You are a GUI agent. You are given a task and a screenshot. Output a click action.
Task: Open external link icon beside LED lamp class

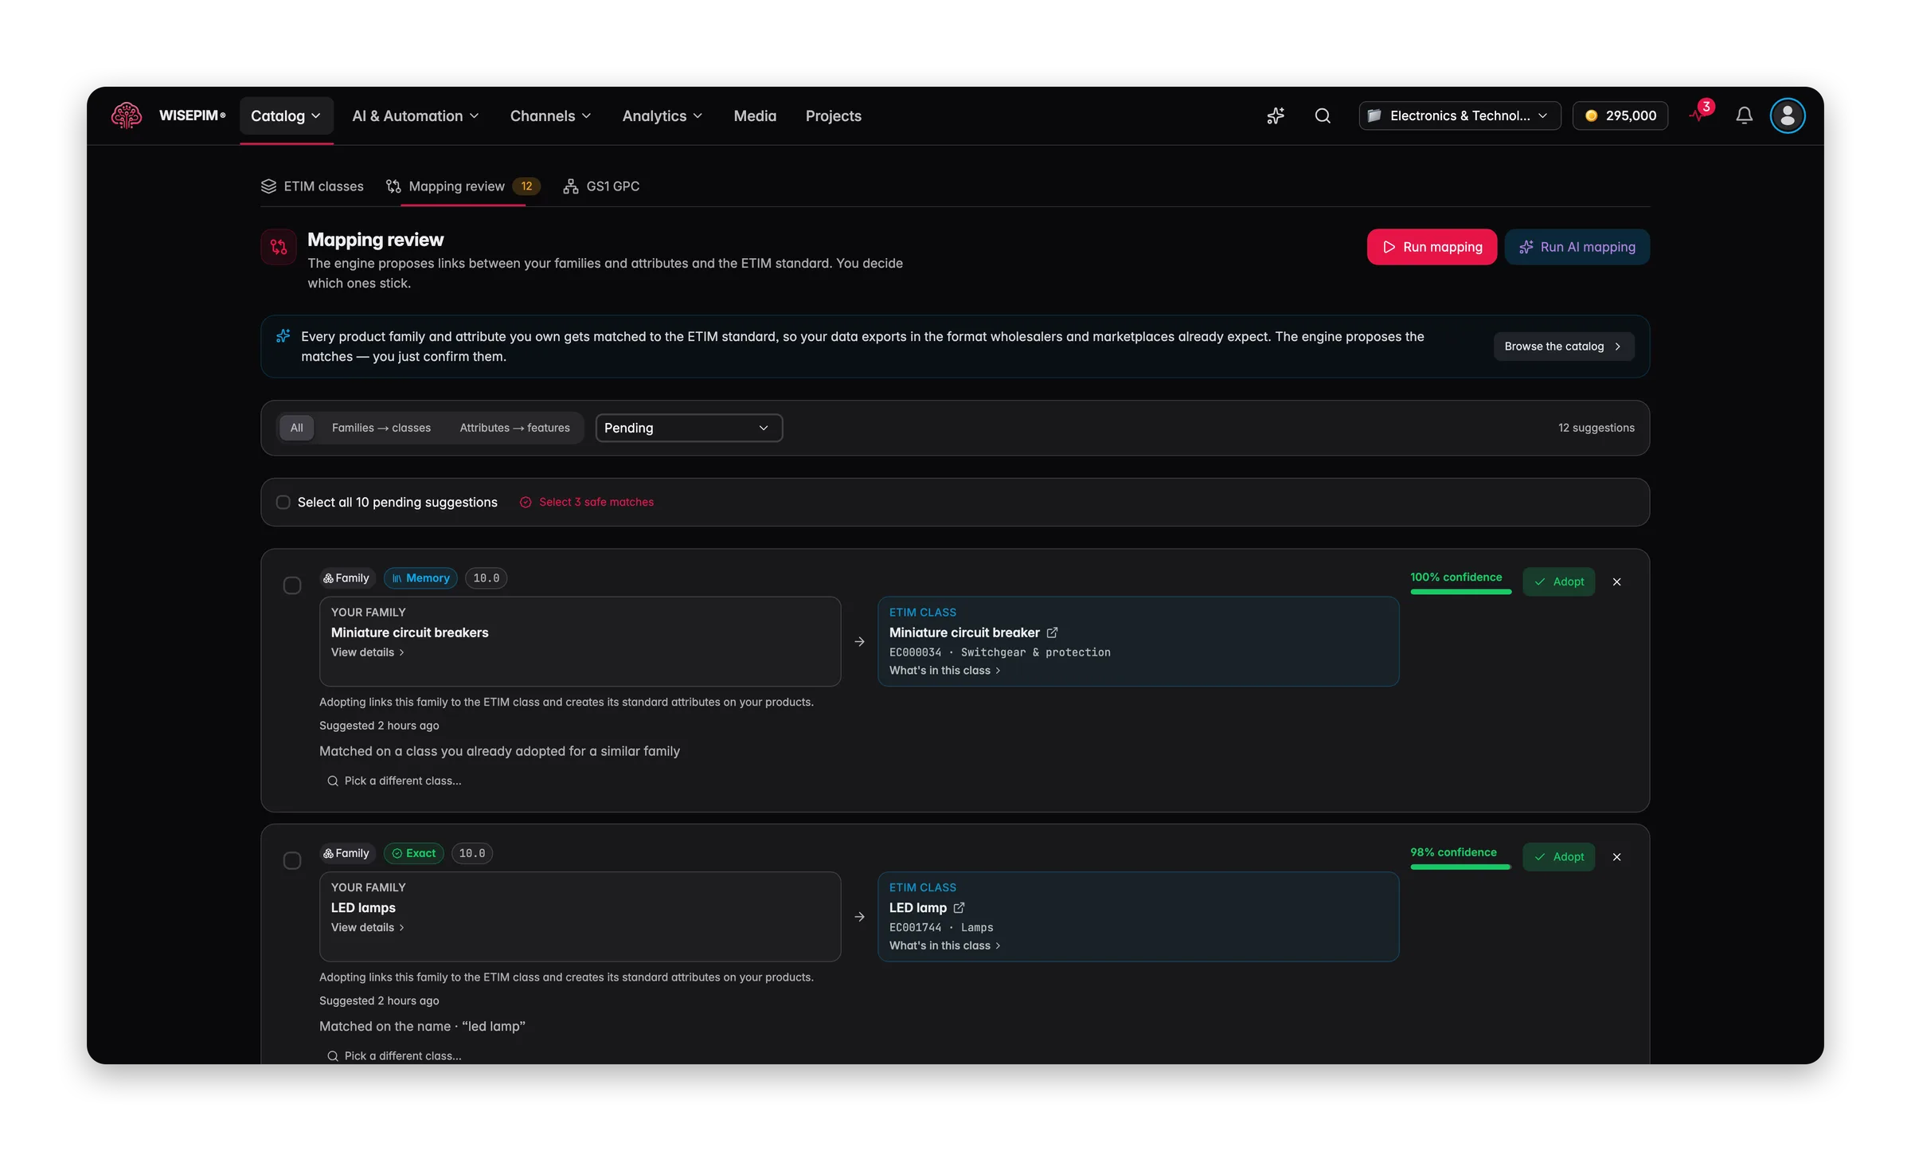959,908
